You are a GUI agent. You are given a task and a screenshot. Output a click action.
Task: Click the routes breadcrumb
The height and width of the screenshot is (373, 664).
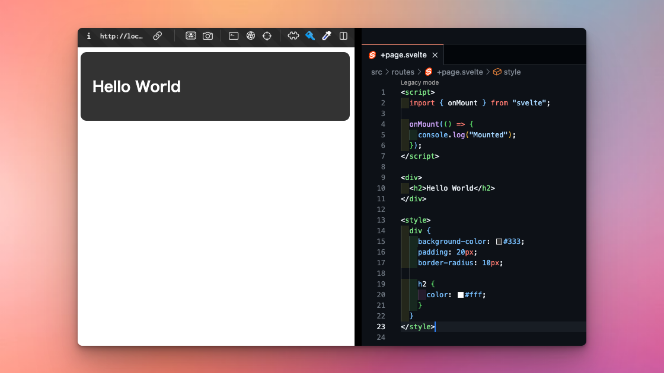403,72
